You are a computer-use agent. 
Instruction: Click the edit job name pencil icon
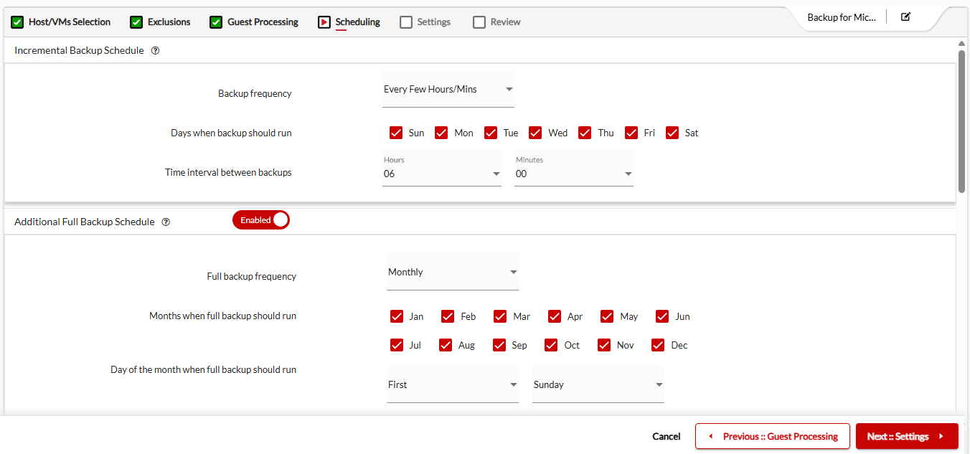905,16
